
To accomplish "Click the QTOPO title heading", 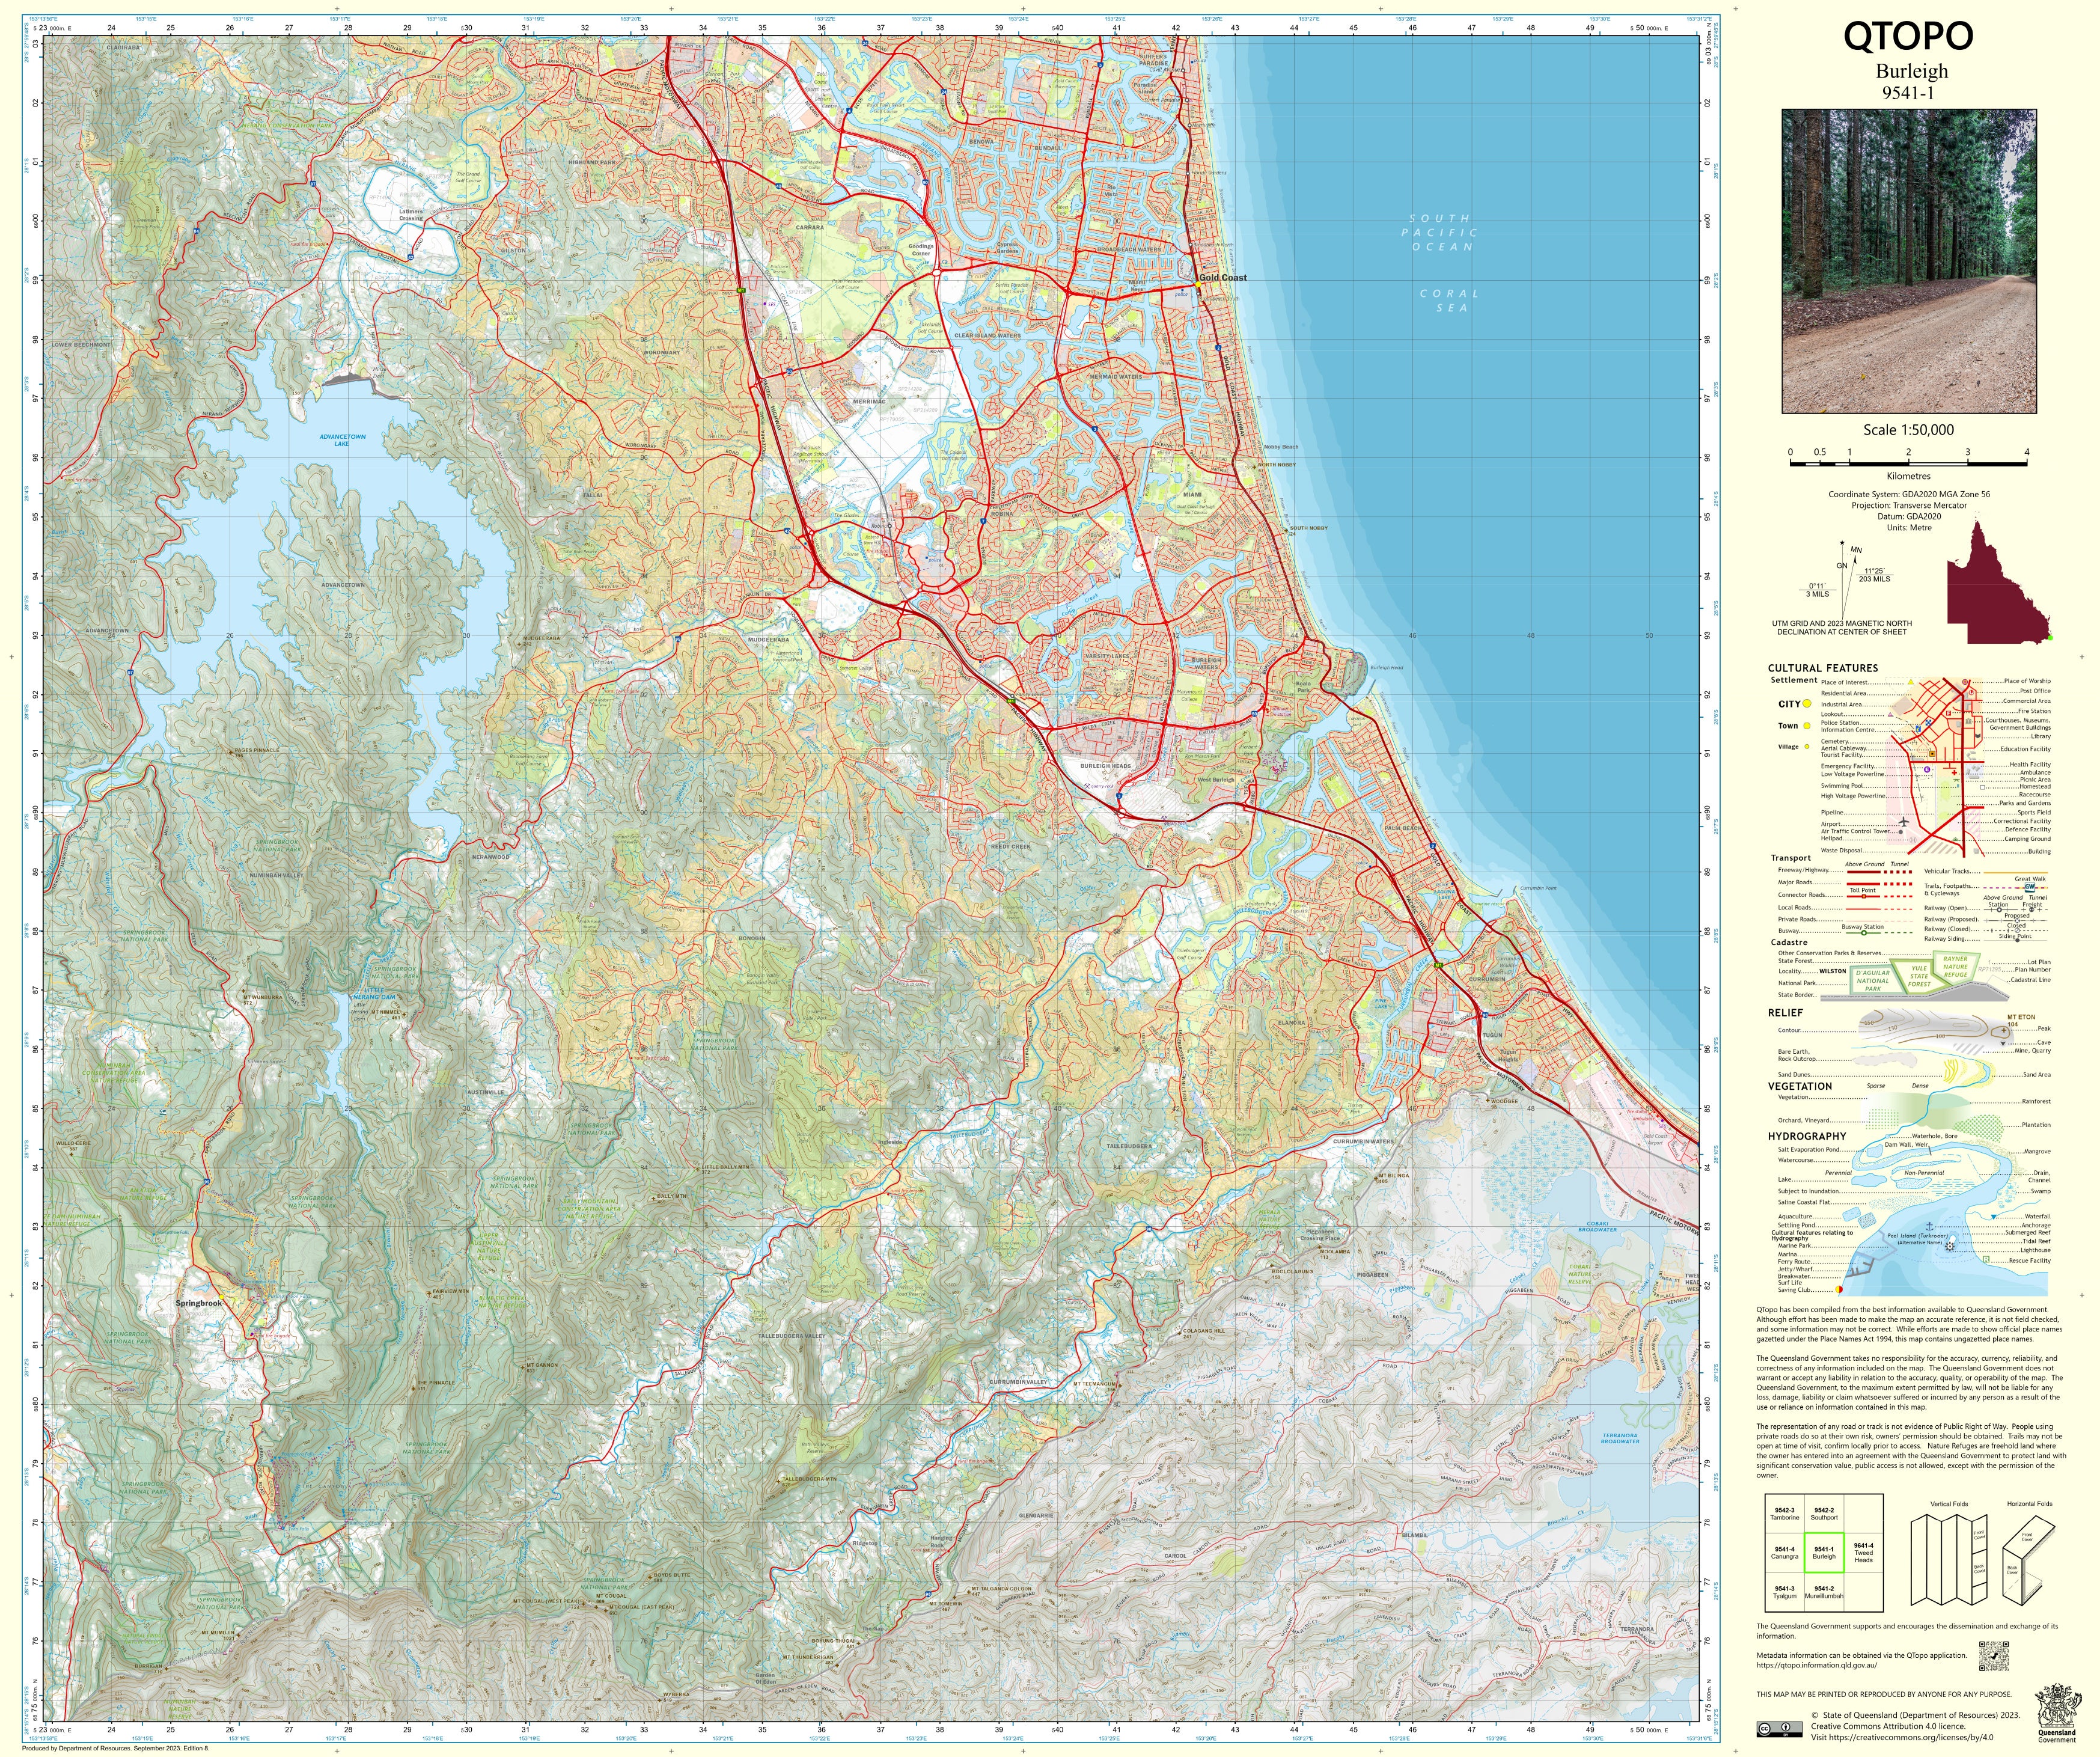I will click(x=1908, y=37).
